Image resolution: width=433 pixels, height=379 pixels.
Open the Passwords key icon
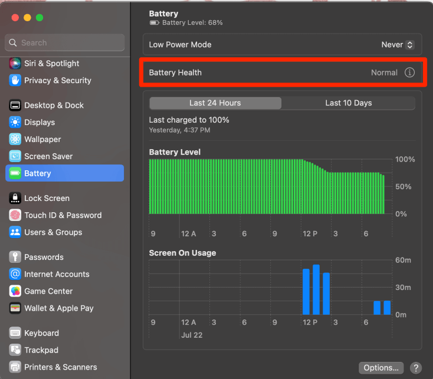click(15, 257)
